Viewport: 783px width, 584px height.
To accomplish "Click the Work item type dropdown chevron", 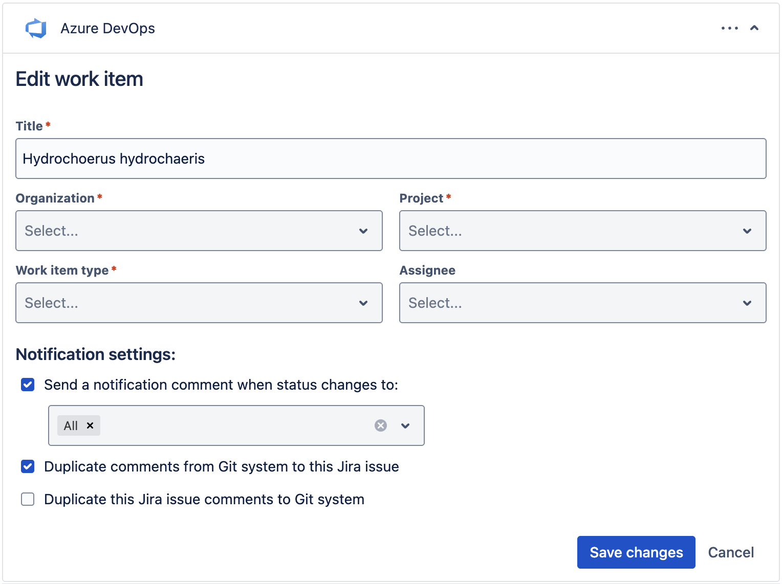I will coord(363,303).
